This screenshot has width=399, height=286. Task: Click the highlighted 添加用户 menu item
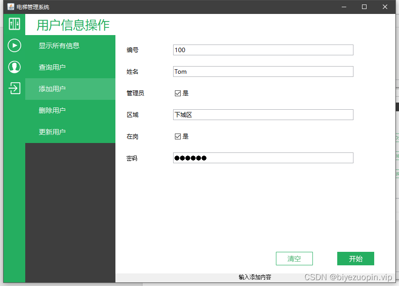coord(52,89)
